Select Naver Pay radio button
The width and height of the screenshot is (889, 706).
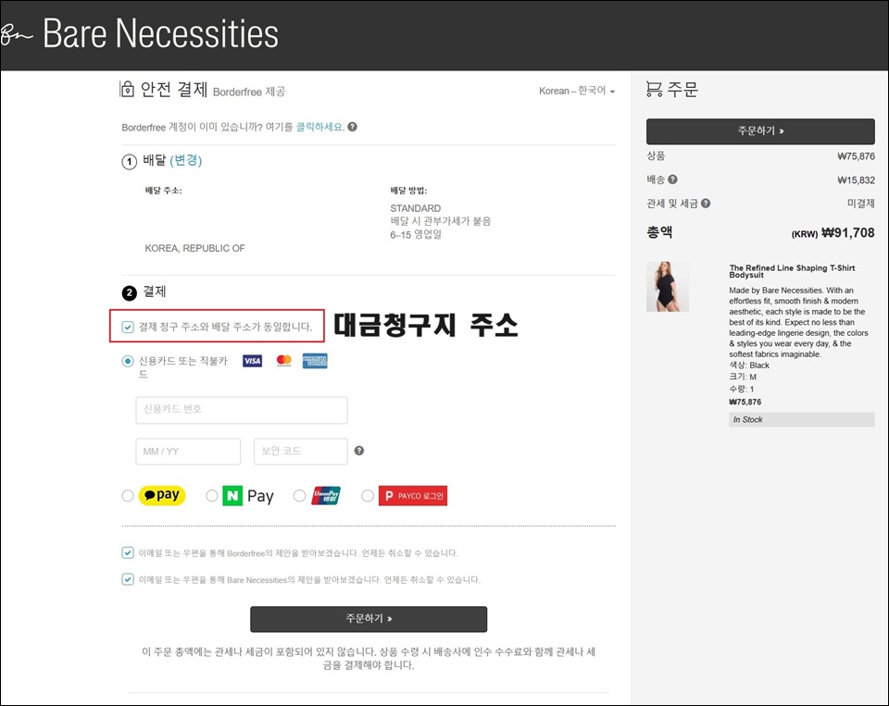(x=211, y=496)
